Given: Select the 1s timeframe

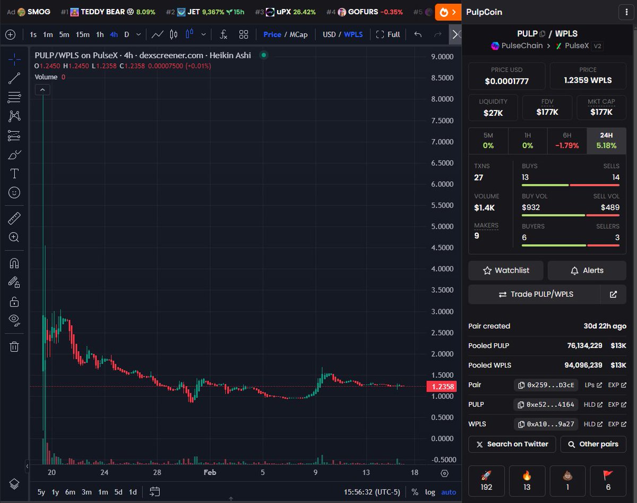Looking at the screenshot, I should tap(33, 35).
